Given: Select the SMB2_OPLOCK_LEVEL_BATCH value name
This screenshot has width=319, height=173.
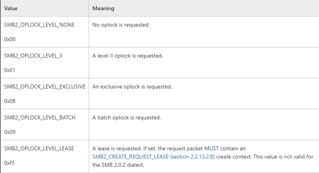Looking at the screenshot, I should coord(40,117).
